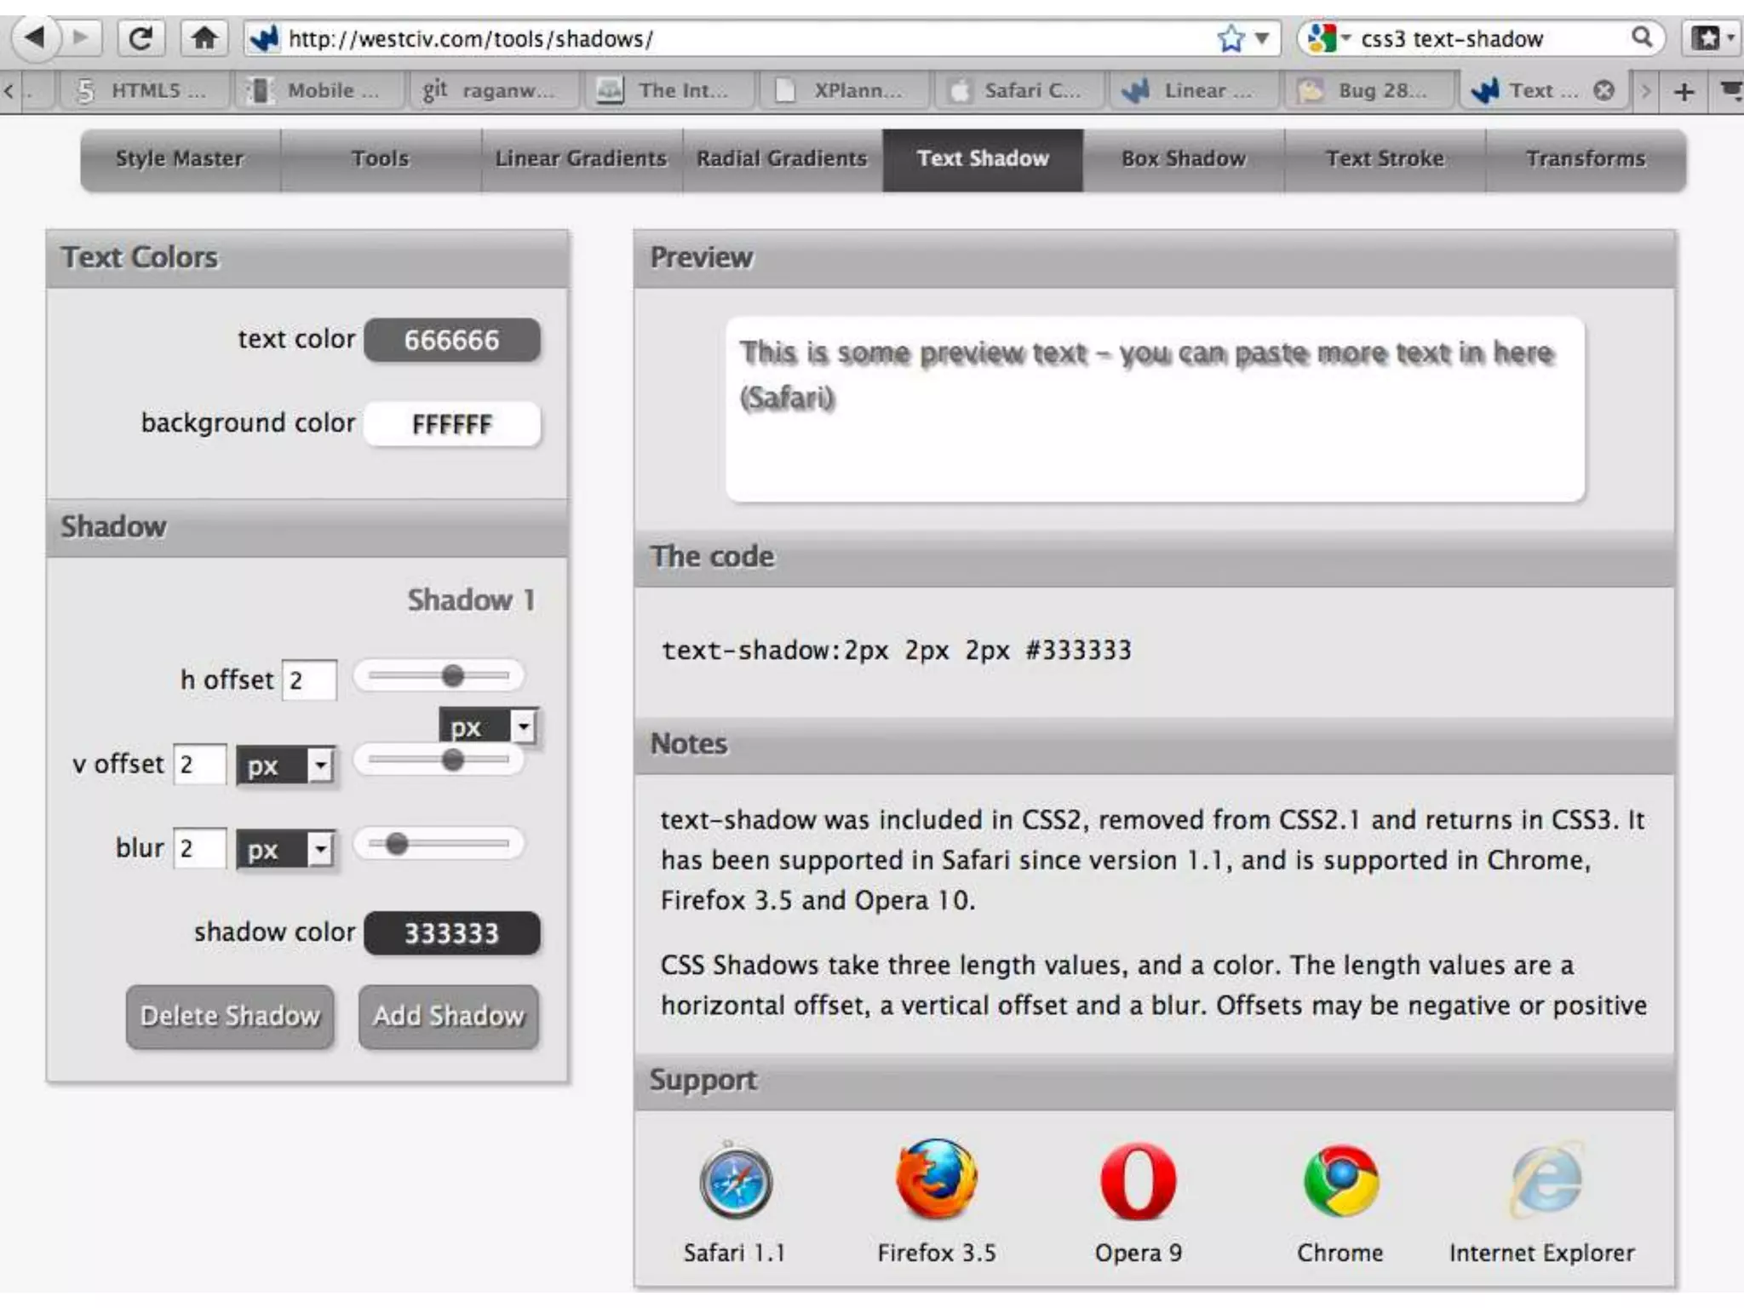The image size is (1744, 1308).
Task: Open the Linear Gradients tab
Action: [581, 159]
